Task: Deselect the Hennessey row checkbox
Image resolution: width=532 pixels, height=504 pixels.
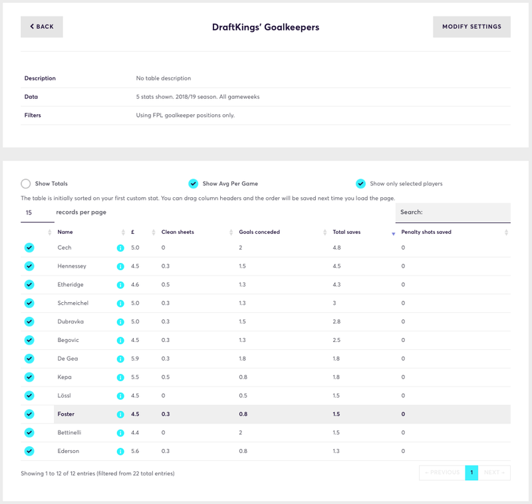Action: point(29,266)
